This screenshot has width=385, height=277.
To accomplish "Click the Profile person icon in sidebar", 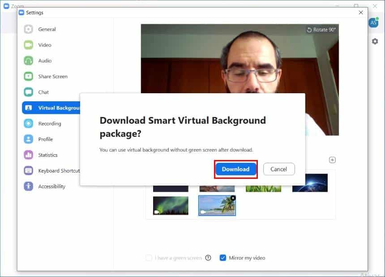I will (29, 139).
